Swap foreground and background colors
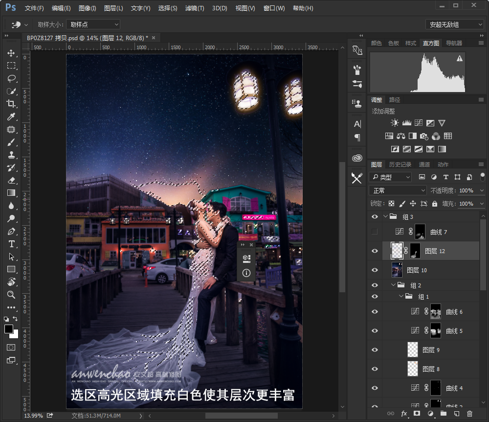 pos(15,319)
